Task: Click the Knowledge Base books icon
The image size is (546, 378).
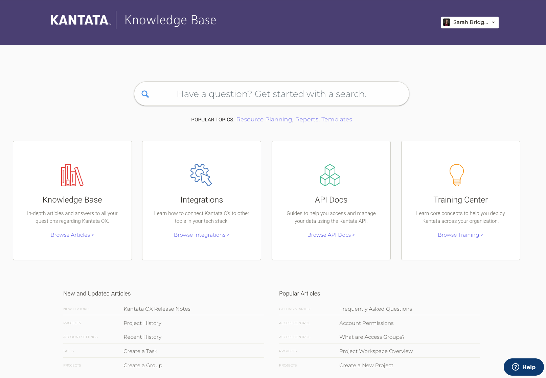Action: (72, 175)
